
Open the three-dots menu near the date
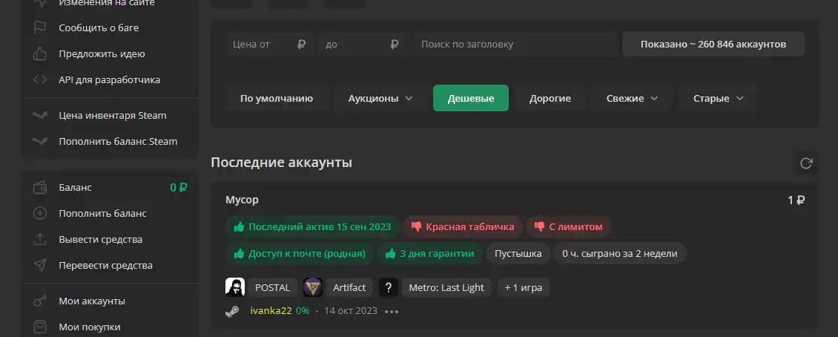coord(392,311)
